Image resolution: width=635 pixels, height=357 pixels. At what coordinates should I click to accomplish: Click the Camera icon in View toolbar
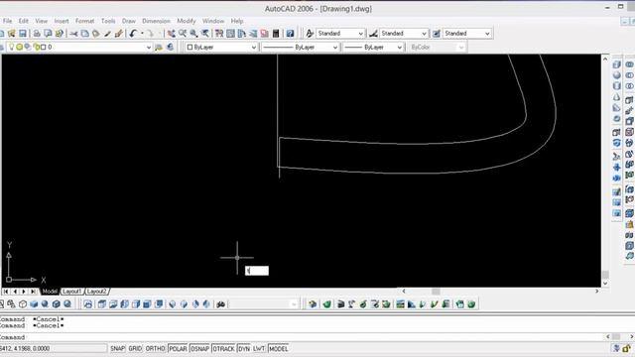click(x=220, y=304)
